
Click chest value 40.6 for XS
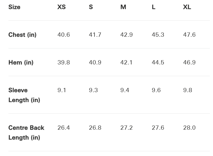click(64, 35)
